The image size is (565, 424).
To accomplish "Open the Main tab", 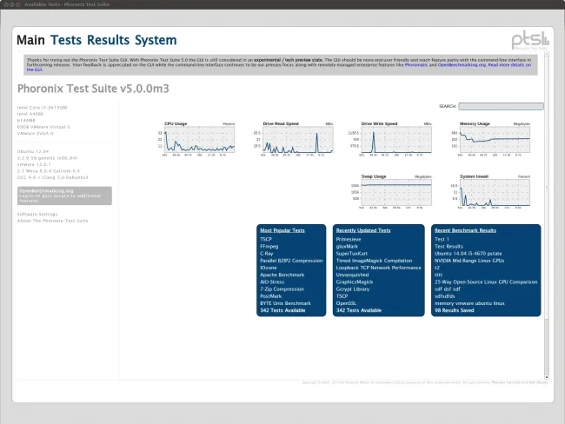I will tap(30, 40).
